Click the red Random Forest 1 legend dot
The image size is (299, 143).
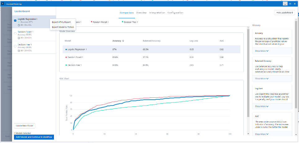tap(91, 22)
